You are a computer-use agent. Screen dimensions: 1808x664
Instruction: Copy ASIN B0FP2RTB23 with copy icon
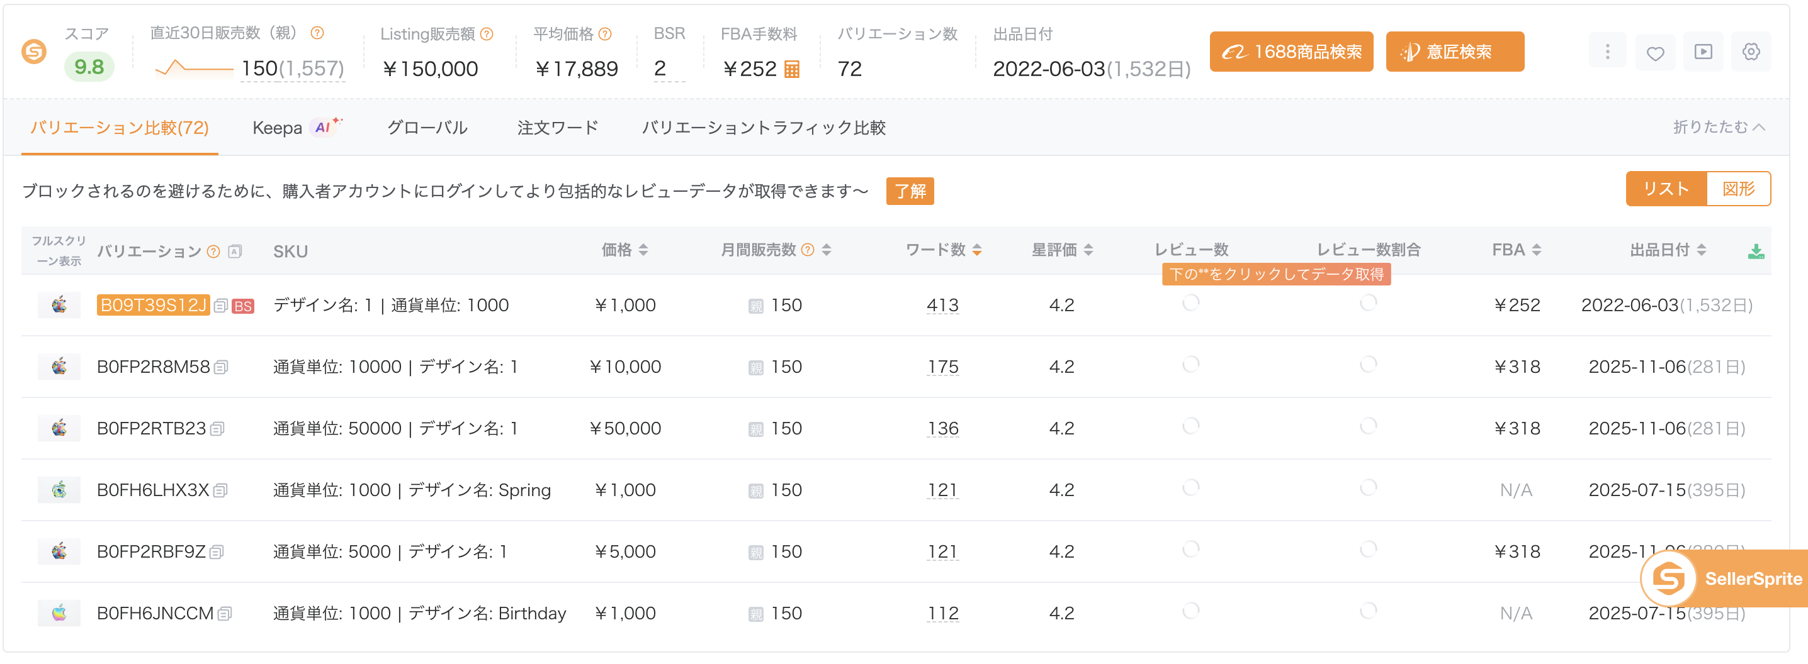217,429
